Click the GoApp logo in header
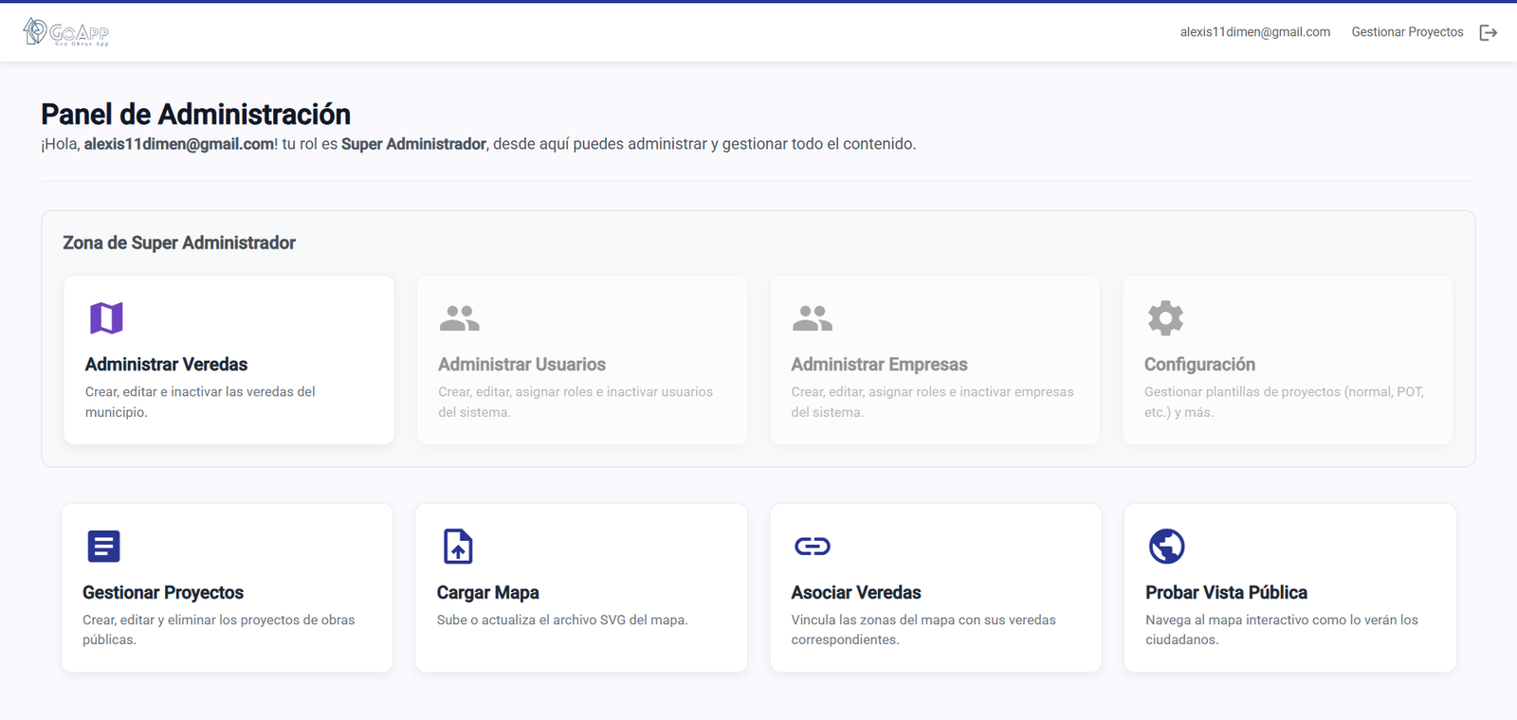This screenshot has width=1517, height=720. [x=66, y=32]
